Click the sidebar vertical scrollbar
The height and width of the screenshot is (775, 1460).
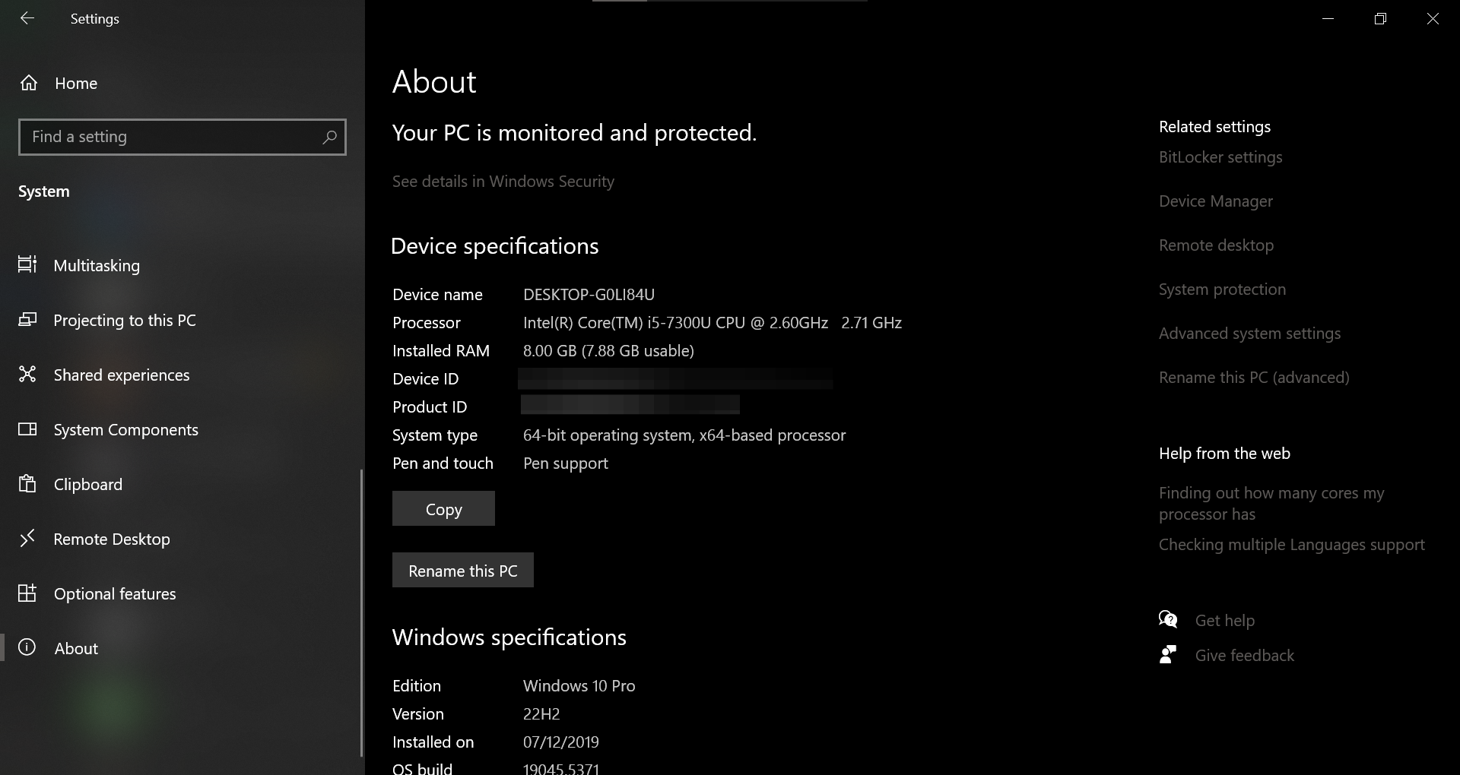point(361,613)
